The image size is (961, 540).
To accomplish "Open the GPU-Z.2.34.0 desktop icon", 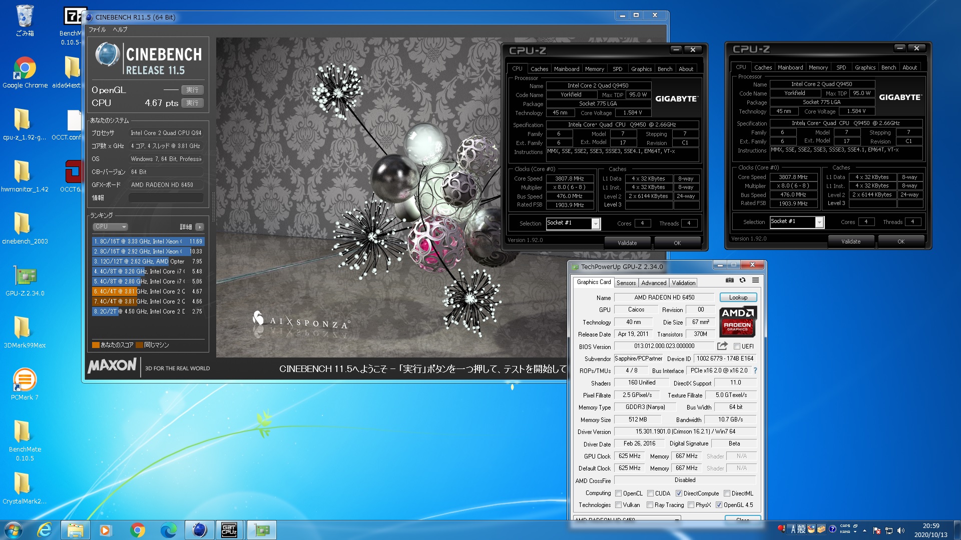I will (25, 280).
